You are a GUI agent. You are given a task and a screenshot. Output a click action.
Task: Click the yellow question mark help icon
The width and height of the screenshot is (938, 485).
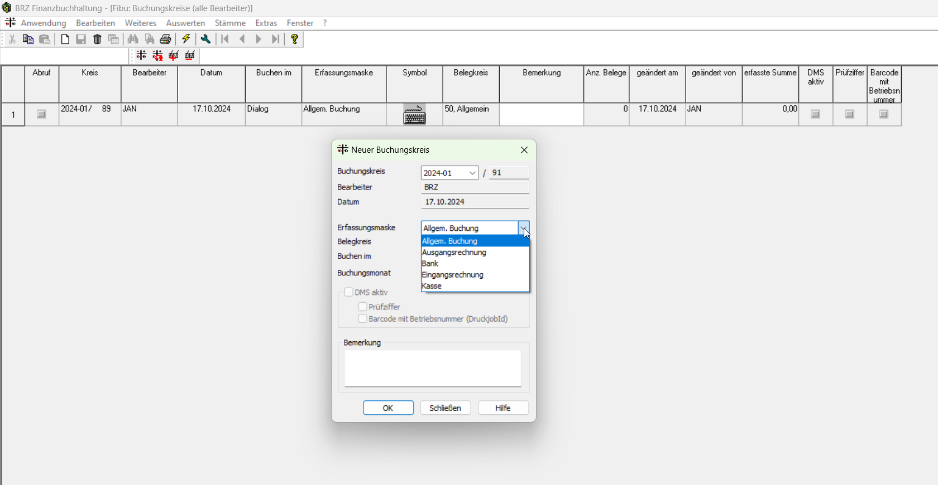(x=295, y=40)
